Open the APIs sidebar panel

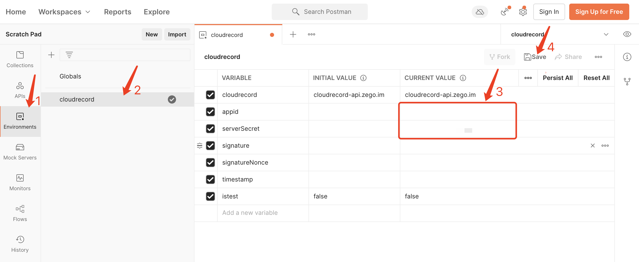(x=20, y=90)
